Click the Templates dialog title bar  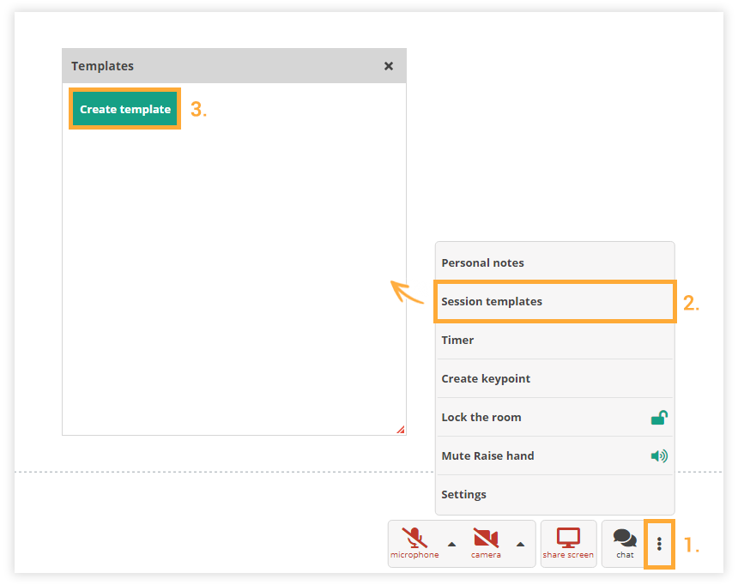pyautogui.click(x=234, y=66)
